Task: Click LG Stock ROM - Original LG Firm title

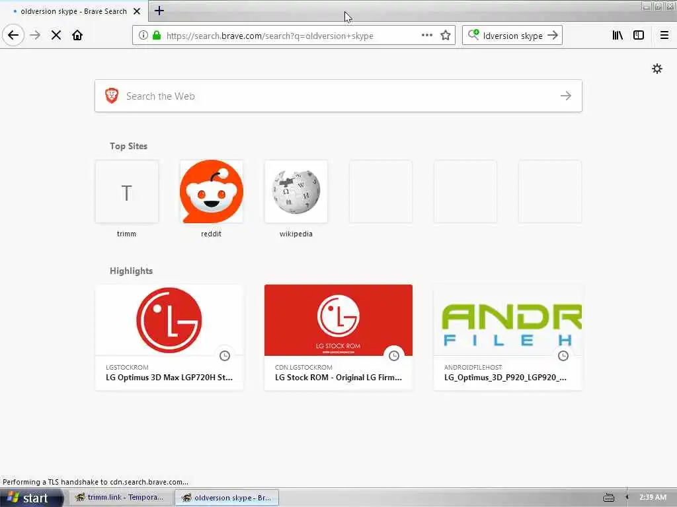Action: 338,377
